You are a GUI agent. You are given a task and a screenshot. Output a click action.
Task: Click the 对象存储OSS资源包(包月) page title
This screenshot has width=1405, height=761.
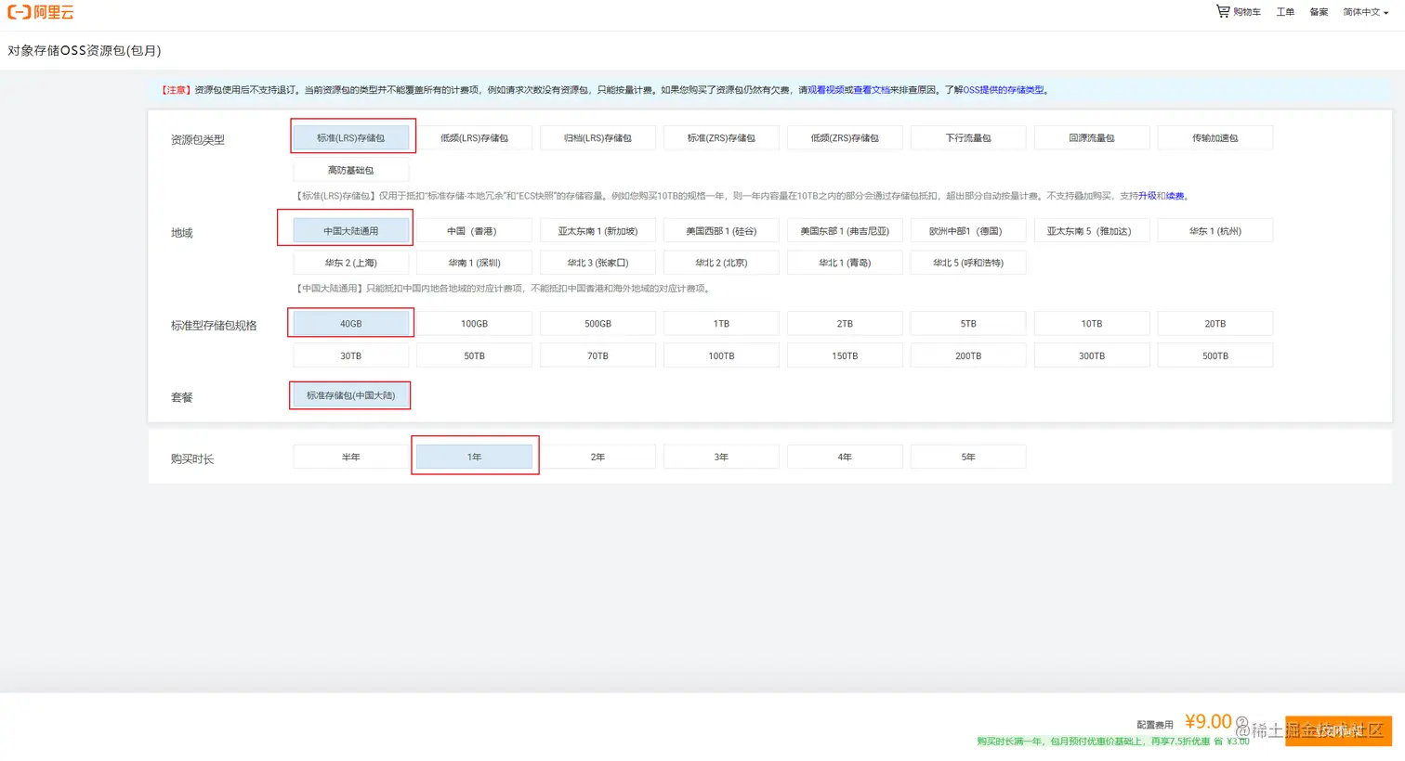click(85, 50)
